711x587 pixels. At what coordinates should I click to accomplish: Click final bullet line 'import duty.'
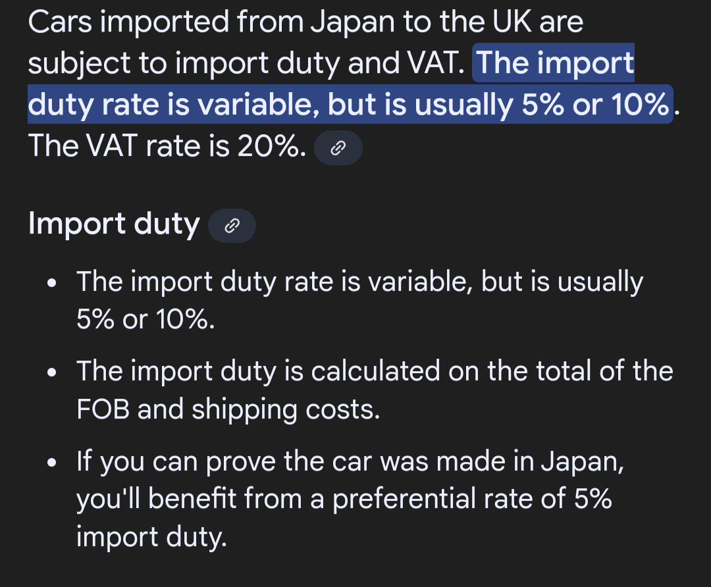(x=151, y=538)
